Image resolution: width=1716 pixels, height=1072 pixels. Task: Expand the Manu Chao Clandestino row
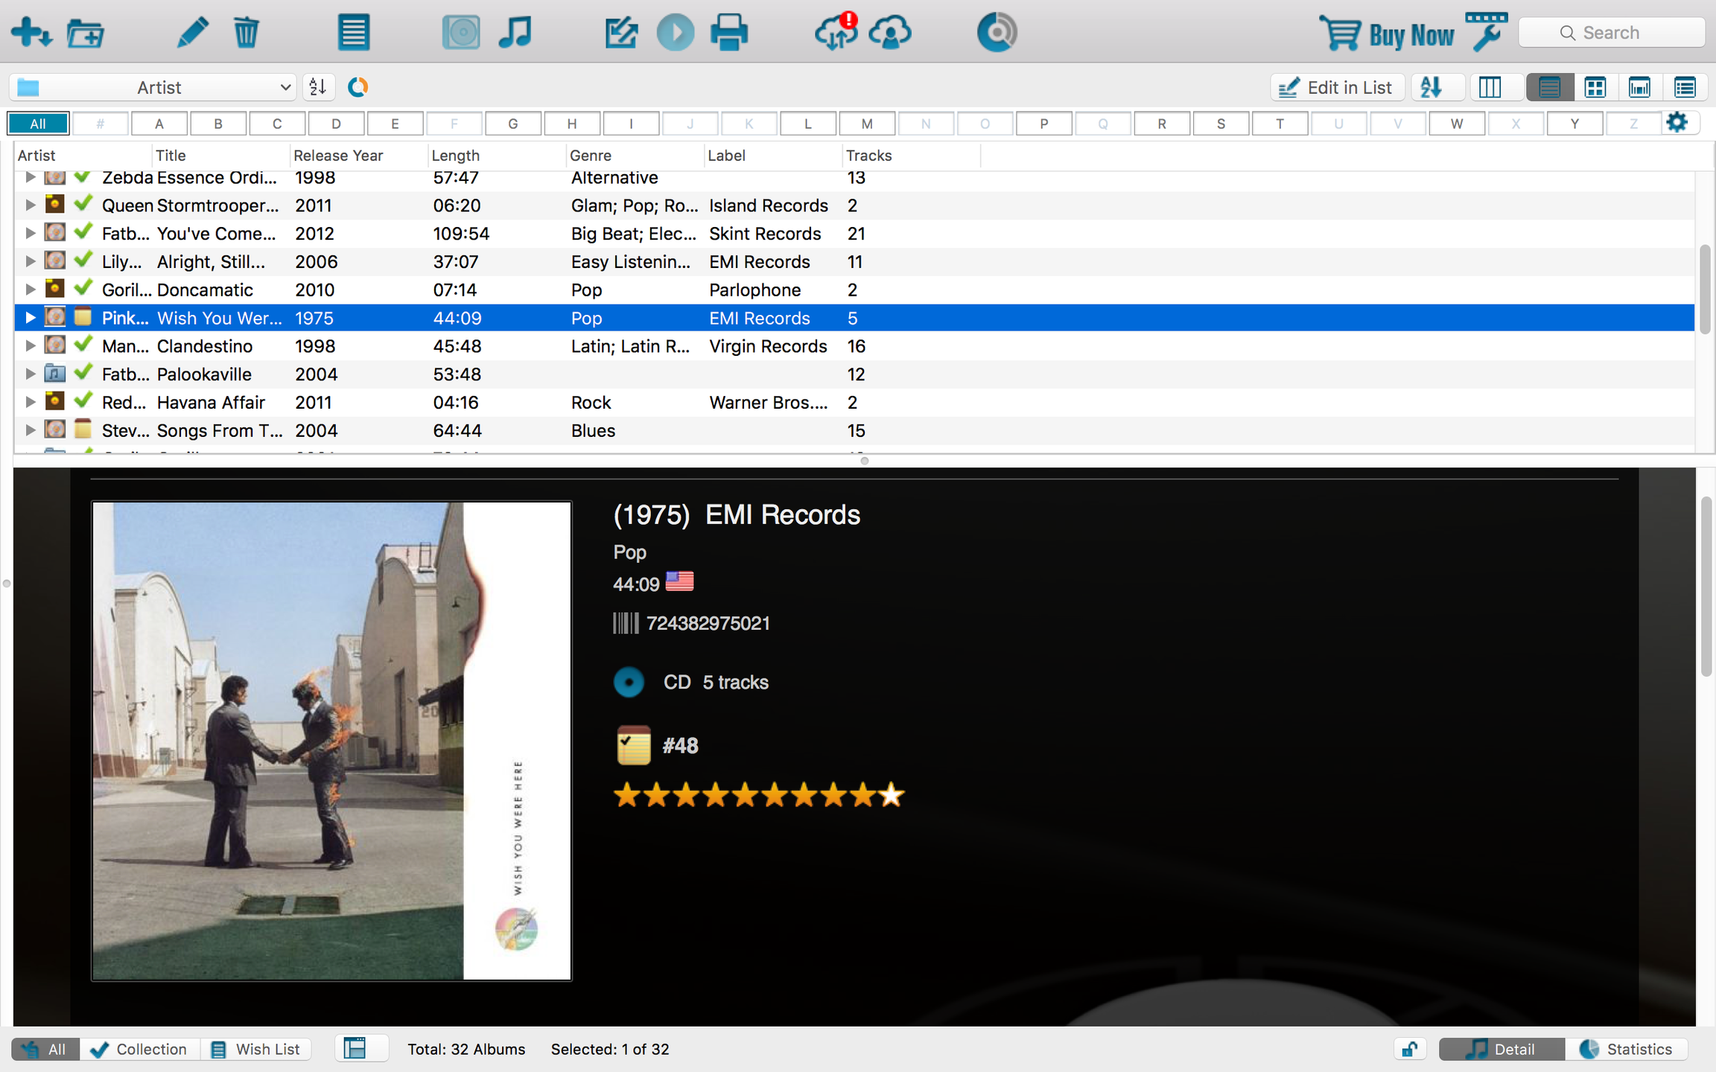point(30,345)
